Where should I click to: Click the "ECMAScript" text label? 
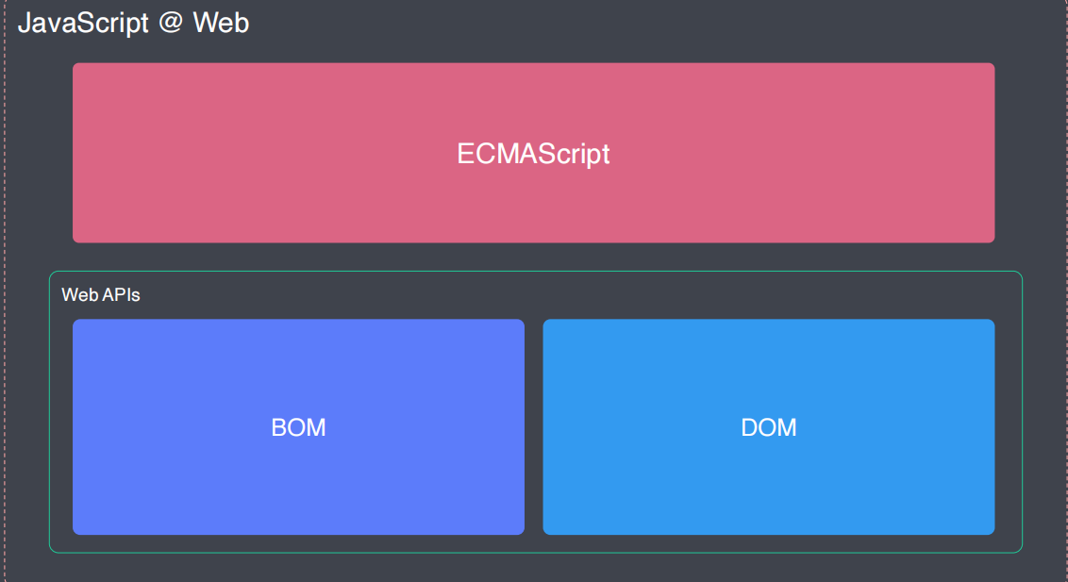(x=533, y=154)
